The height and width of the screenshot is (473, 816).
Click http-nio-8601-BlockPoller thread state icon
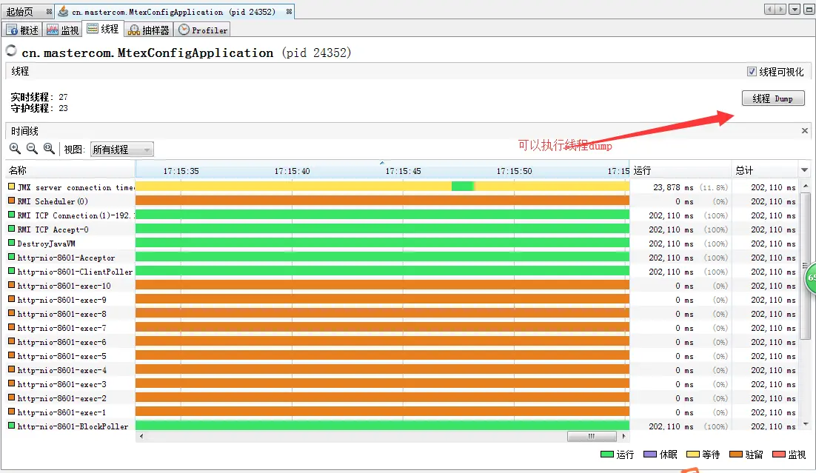click(11, 425)
